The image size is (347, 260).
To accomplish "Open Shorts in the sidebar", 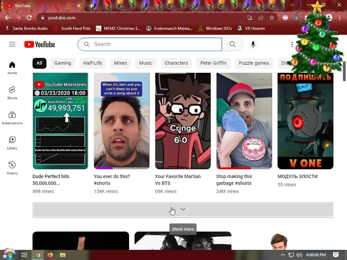I will point(12,93).
